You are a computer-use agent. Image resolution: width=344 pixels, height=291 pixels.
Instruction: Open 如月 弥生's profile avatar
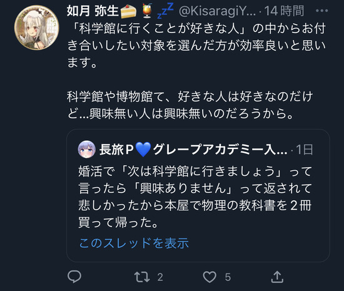[x=37, y=28]
